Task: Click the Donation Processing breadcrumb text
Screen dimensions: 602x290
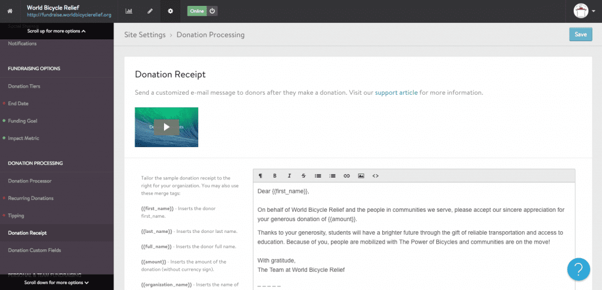Action: tap(210, 35)
